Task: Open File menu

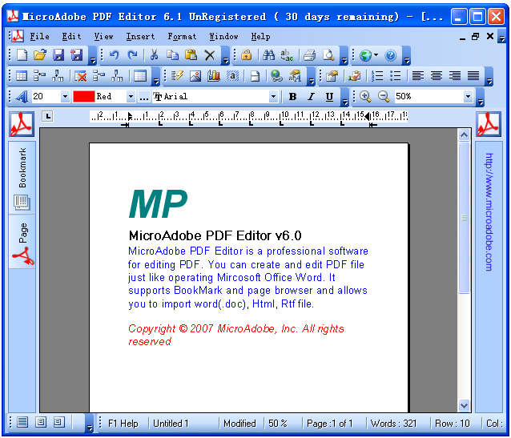Action: 39,36
